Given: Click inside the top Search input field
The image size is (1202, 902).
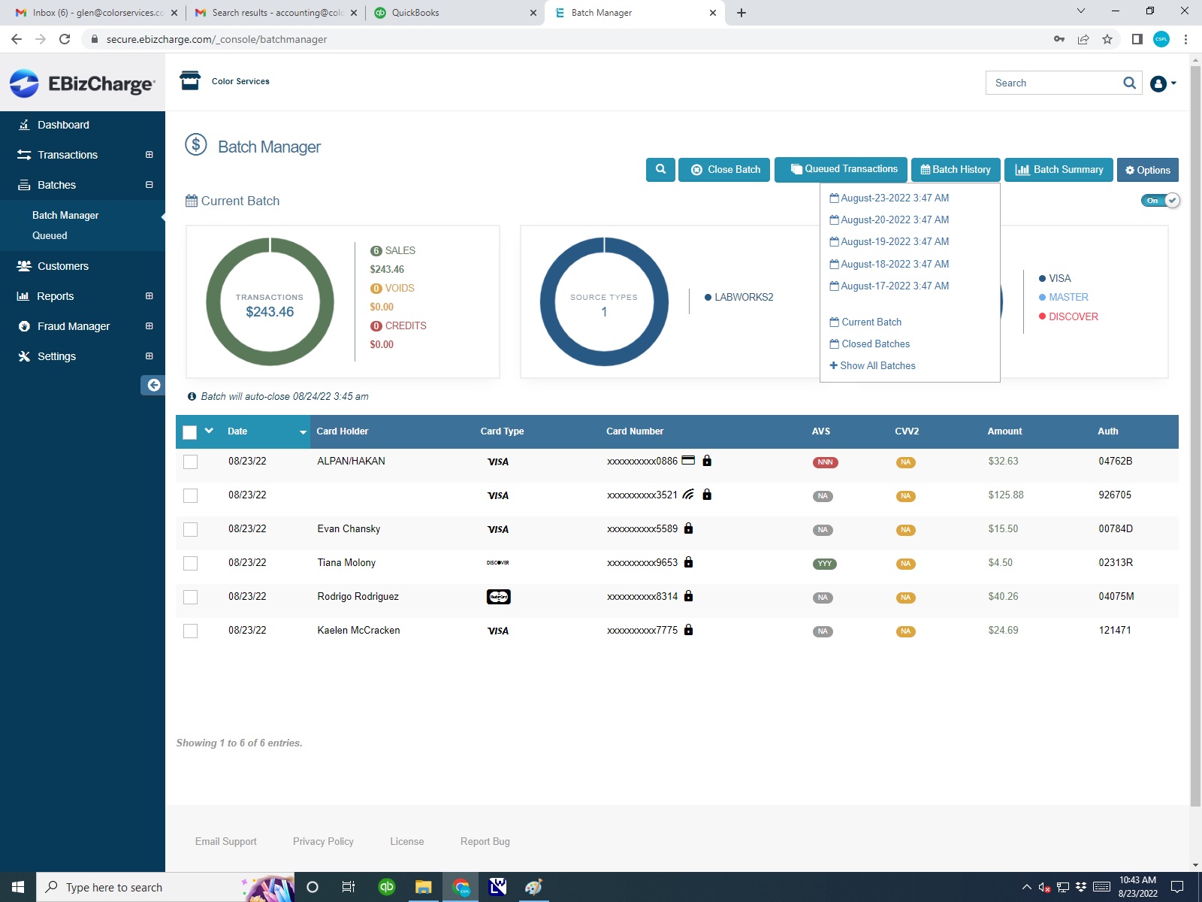Looking at the screenshot, I should [1052, 83].
